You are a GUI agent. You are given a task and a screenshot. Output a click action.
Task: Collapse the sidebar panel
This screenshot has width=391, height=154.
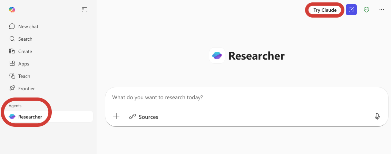[85, 10]
